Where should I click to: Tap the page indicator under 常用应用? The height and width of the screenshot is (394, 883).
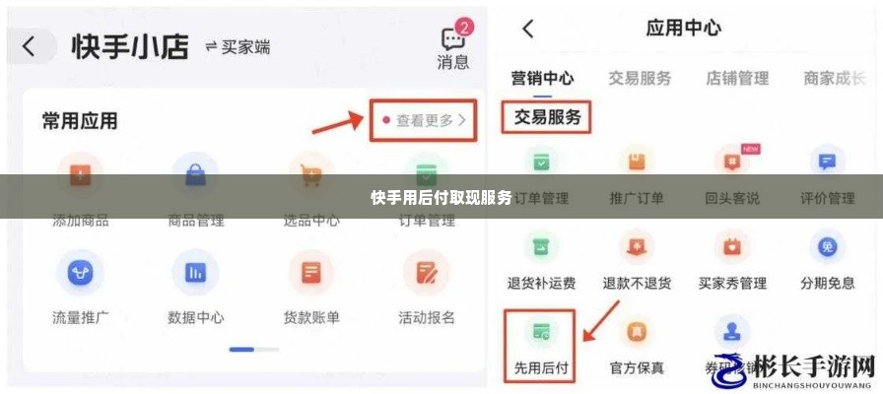(x=254, y=350)
